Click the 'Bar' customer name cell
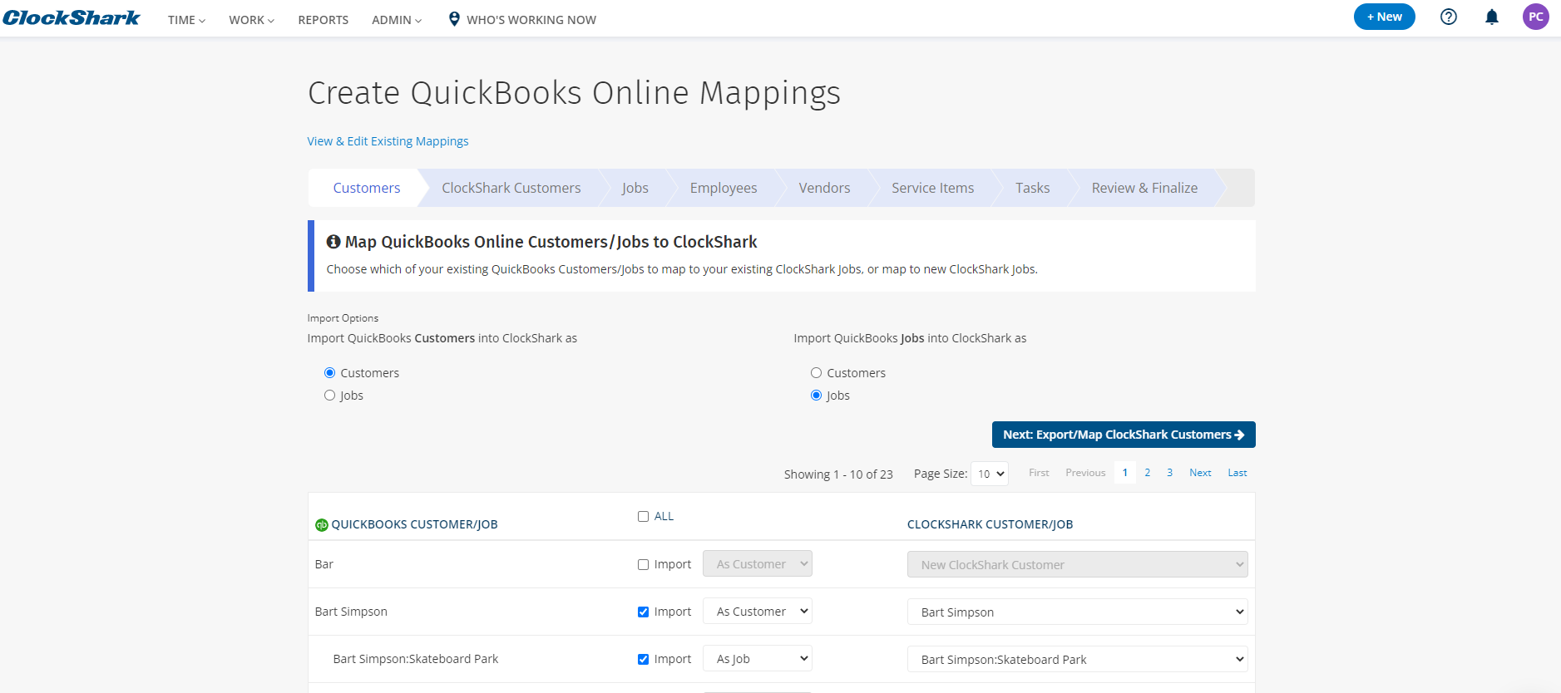Screen dimensions: 1561x693 pyautogui.click(x=324, y=564)
